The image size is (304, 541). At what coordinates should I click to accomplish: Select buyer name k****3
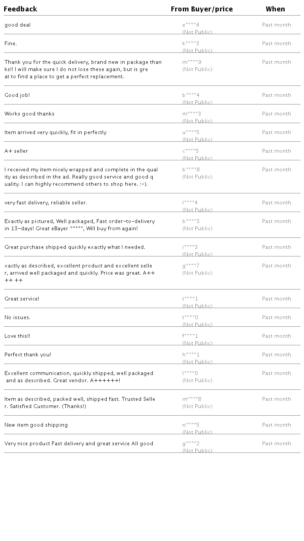tap(191, 44)
